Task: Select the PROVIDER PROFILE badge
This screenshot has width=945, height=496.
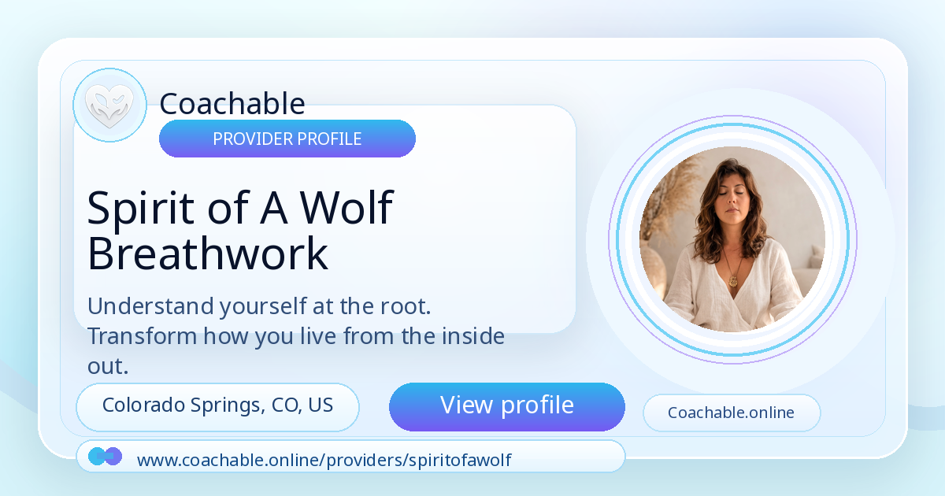Action: point(287,139)
